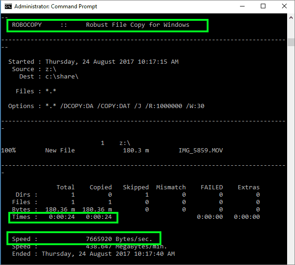Viewport: 295px width, 265px height.
Task: Click the 'FAILED' column header
Action: tap(212, 187)
